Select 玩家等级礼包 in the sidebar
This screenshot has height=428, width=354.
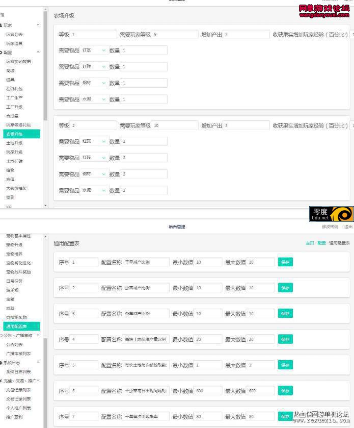(x=18, y=125)
